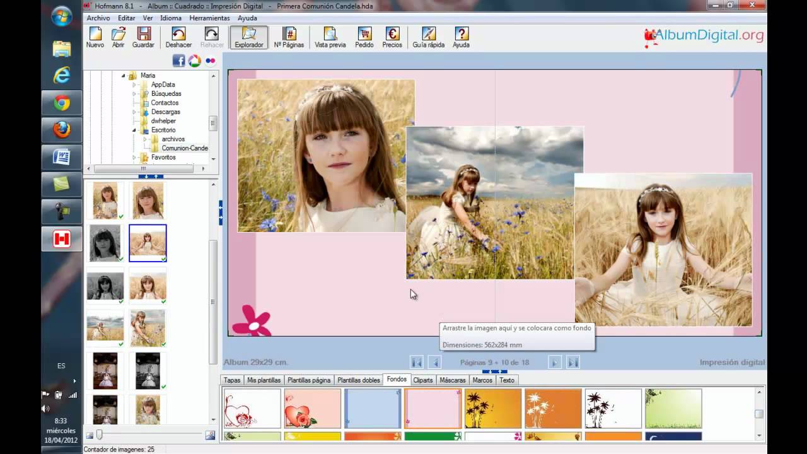Open the Ayuda menu
The image size is (807, 454).
(247, 18)
